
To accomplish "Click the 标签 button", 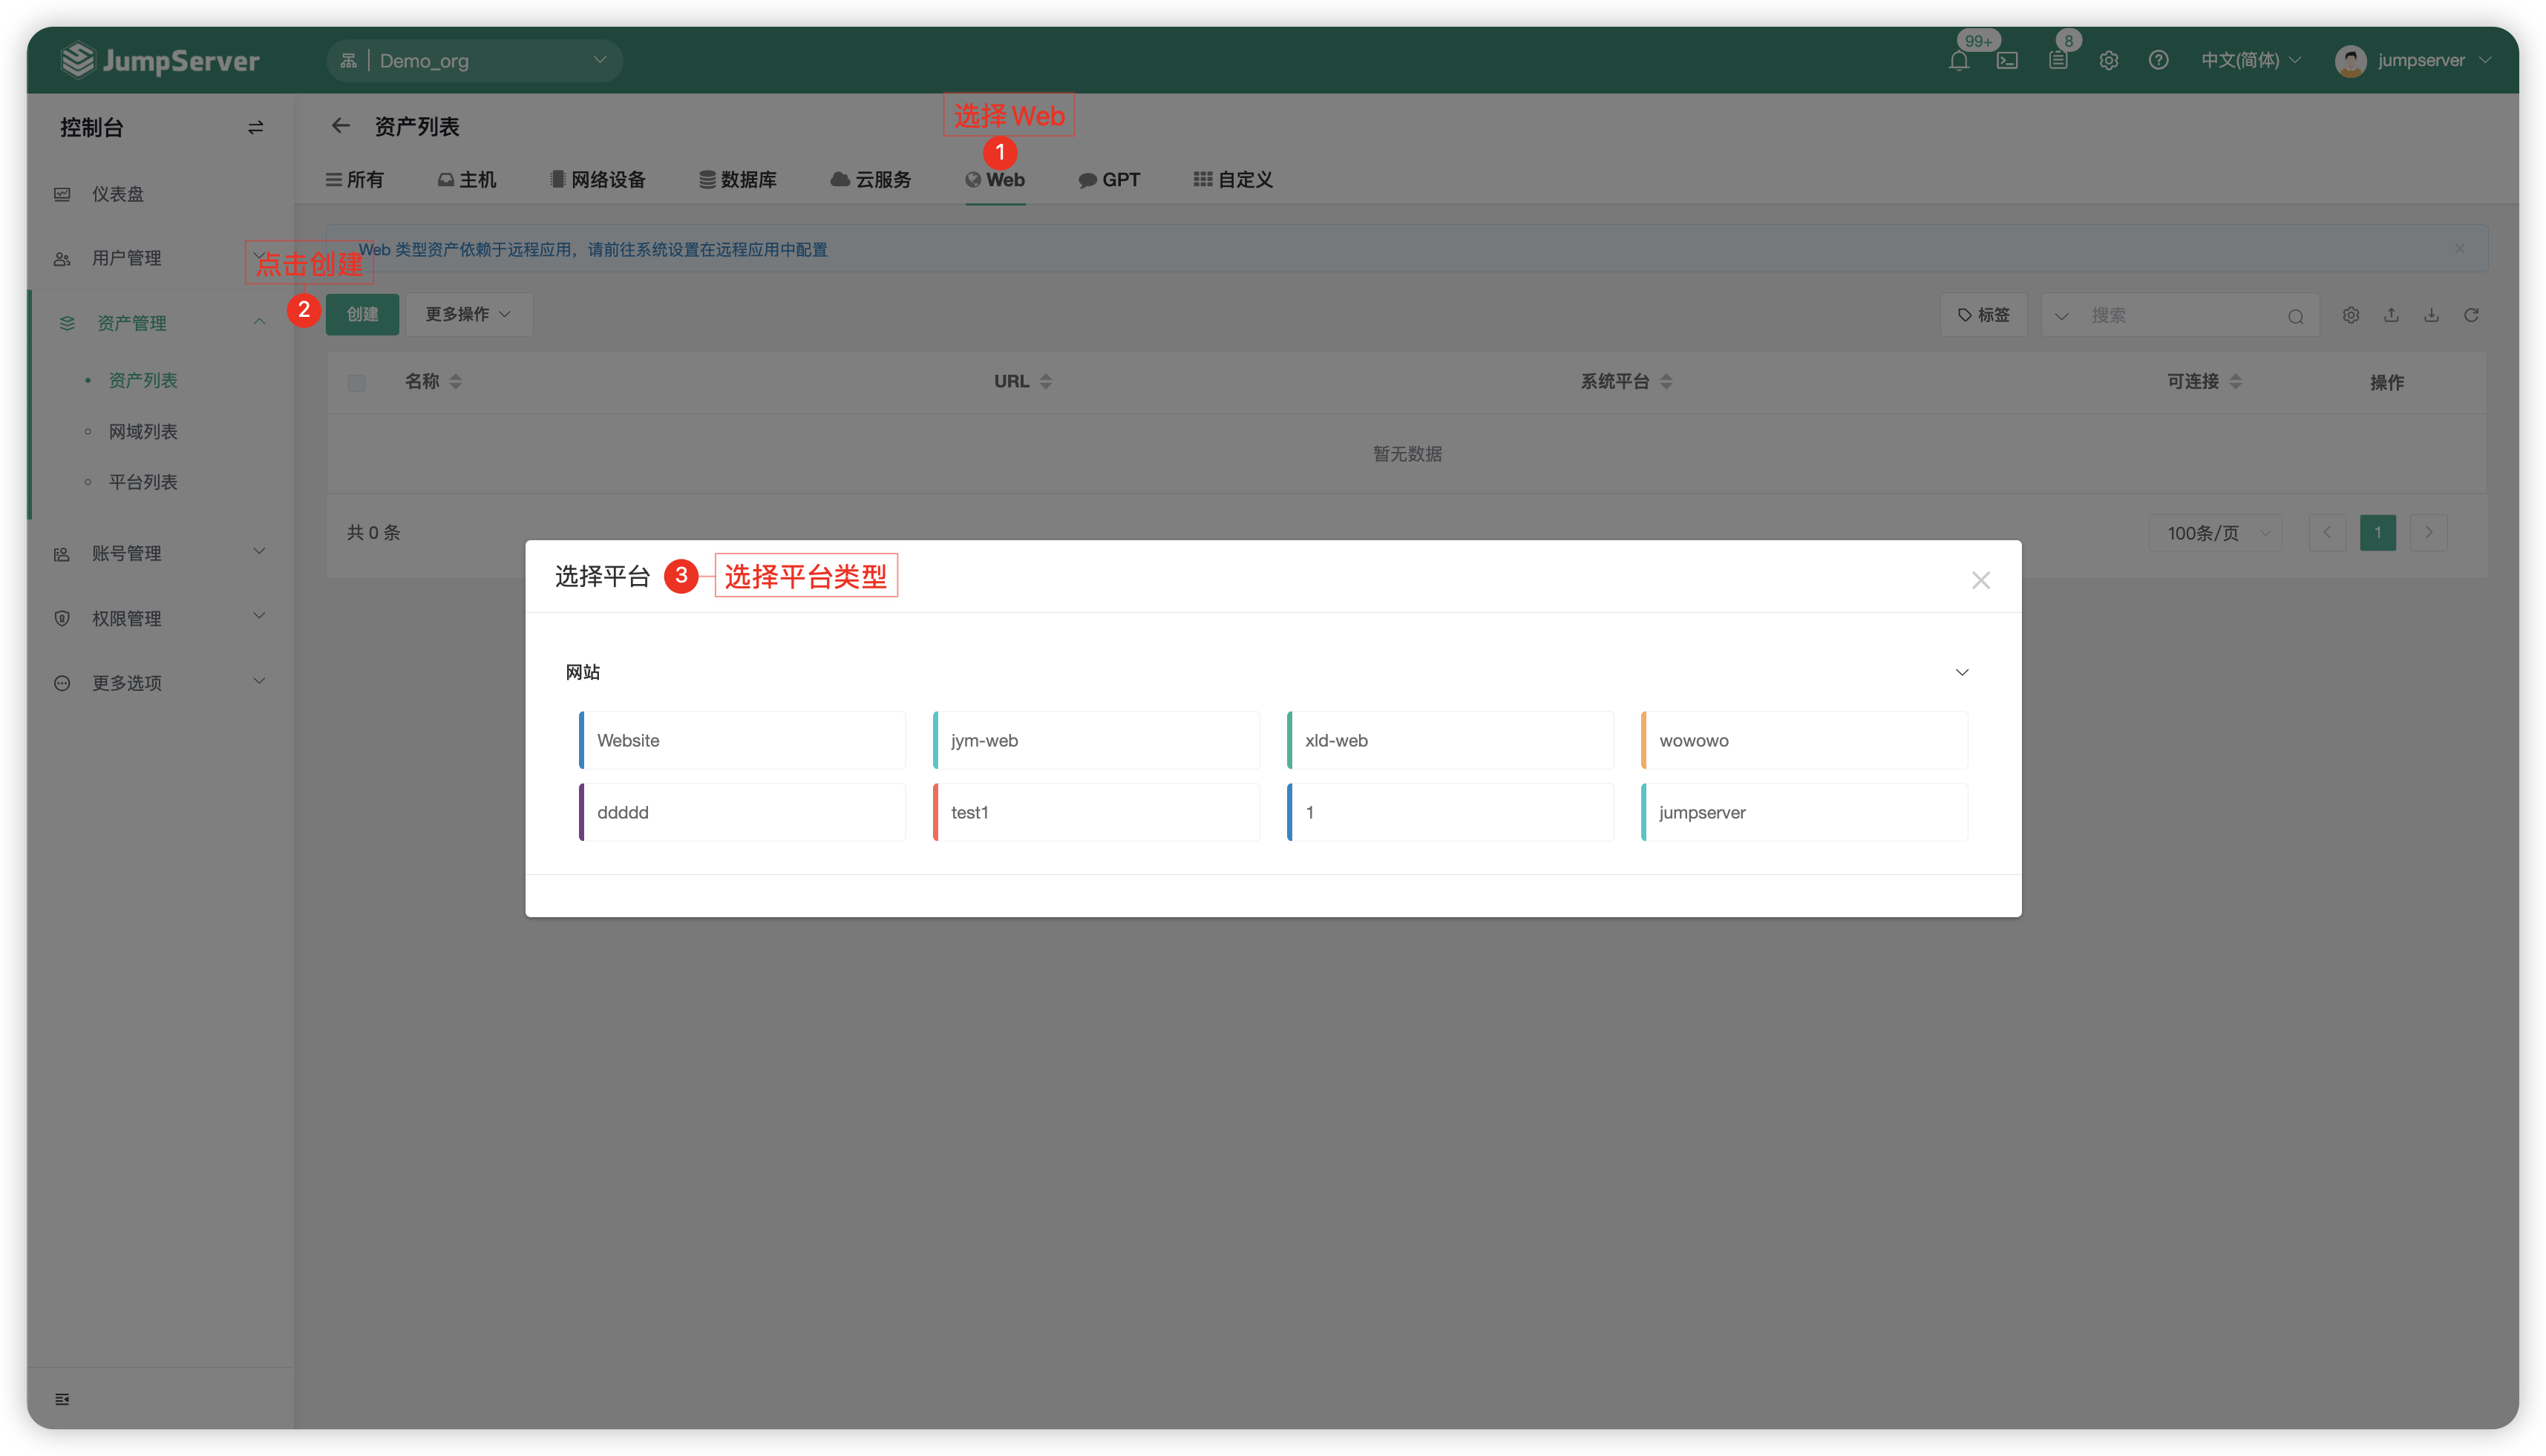I will pyautogui.click(x=1983, y=315).
